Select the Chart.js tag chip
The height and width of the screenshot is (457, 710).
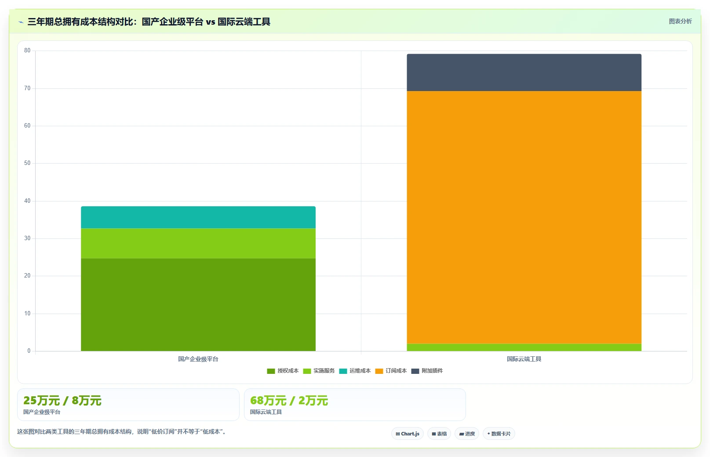click(x=408, y=434)
